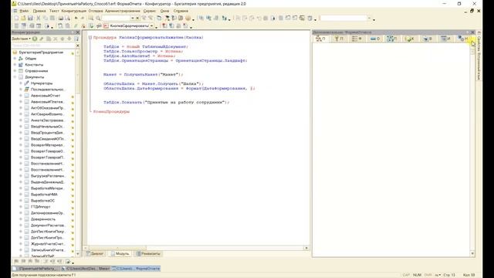Switch to the Реквизиты tab
This screenshot has height=278, width=494.
pyautogui.click(x=148, y=254)
